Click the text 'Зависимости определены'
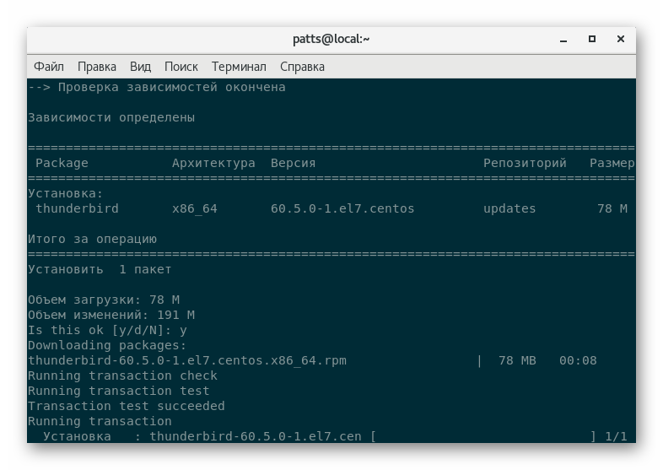 111,117
